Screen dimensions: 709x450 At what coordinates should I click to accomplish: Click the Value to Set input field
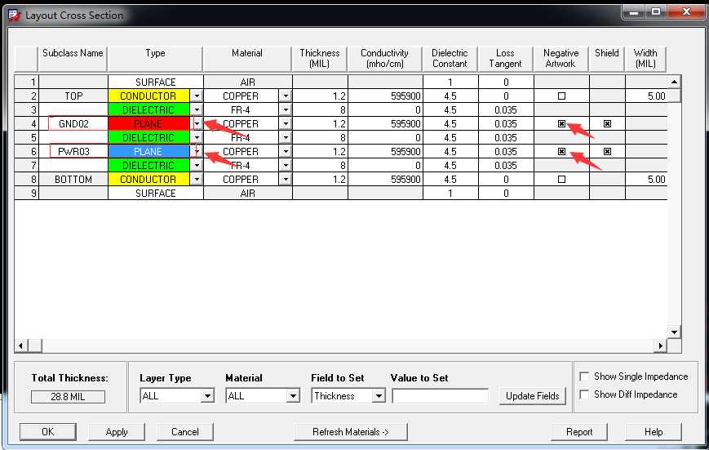pyautogui.click(x=440, y=396)
